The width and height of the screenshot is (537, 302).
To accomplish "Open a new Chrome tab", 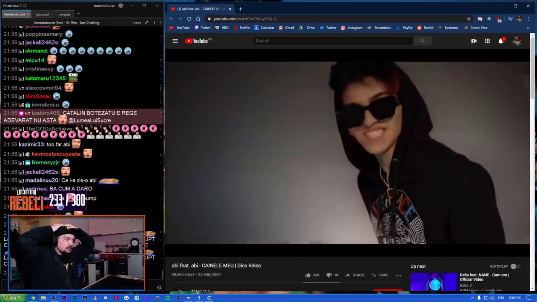I will 240,9.
